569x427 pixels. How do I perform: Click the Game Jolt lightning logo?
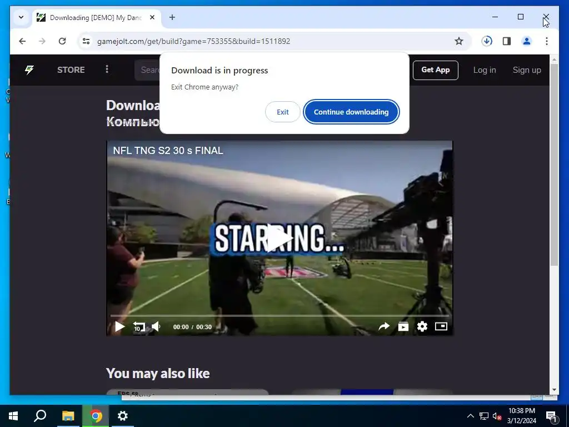29,69
